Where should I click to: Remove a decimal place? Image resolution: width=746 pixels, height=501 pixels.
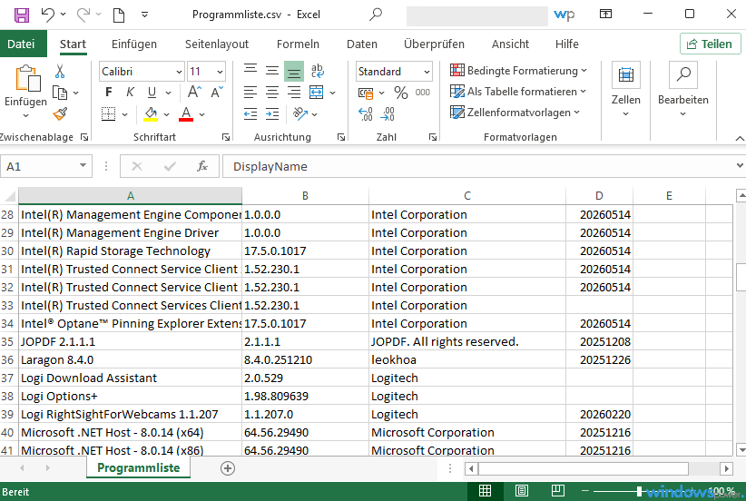tap(388, 114)
